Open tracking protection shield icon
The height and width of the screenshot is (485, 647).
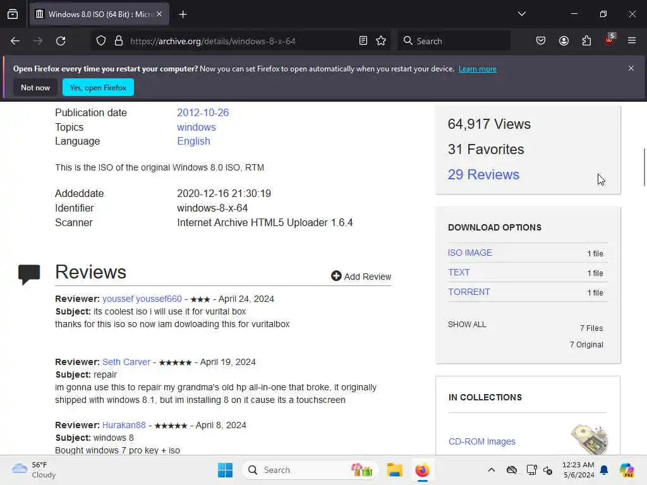101,41
